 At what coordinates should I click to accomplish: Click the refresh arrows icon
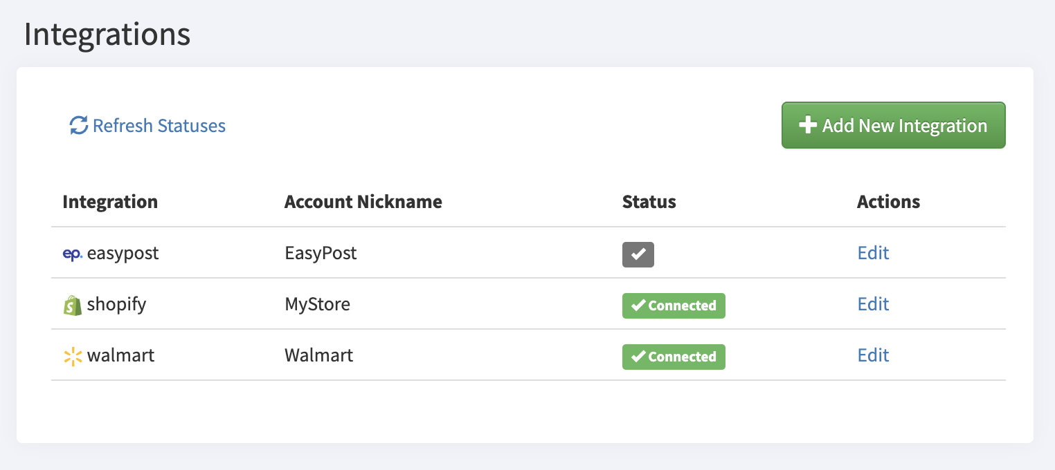[78, 126]
